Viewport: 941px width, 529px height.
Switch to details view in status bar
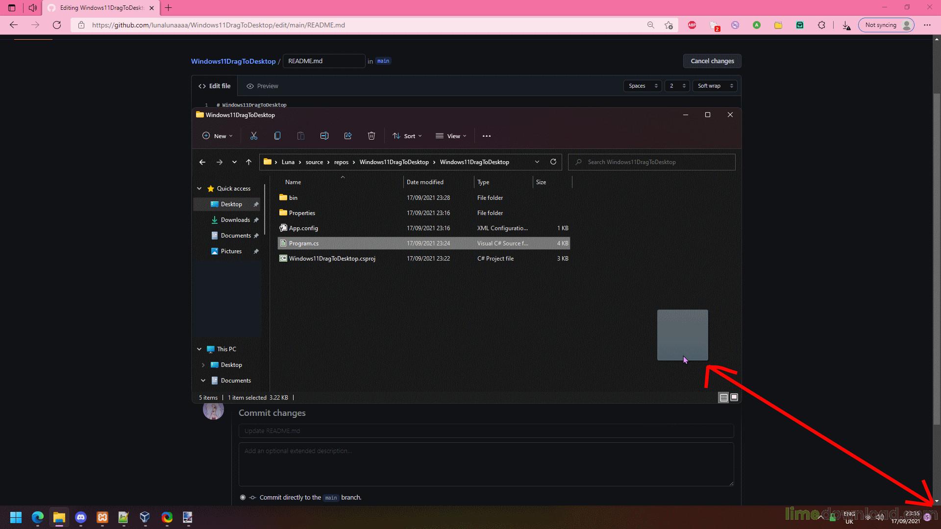tap(723, 397)
